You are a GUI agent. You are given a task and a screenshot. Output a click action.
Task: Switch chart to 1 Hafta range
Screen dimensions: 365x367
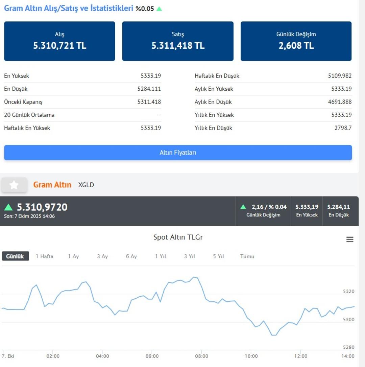(45, 256)
